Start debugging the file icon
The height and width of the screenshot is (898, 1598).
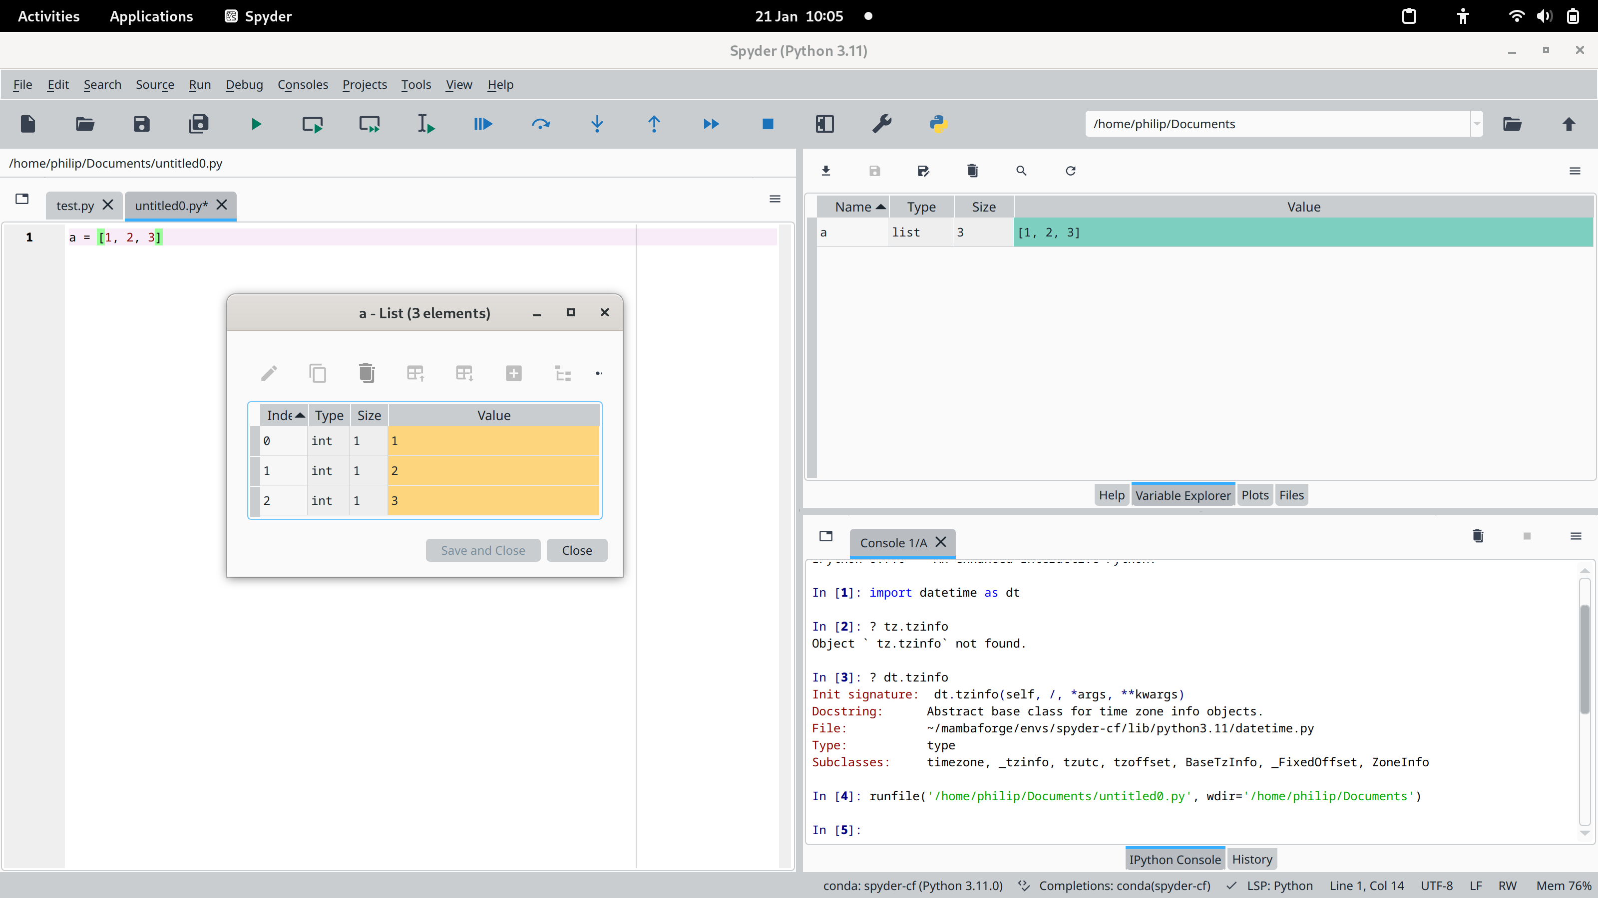pyautogui.click(x=483, y=124)
